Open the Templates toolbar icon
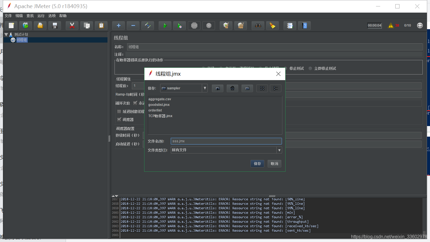Viewport: 430px width, 242px height. (x=26, y=25)
